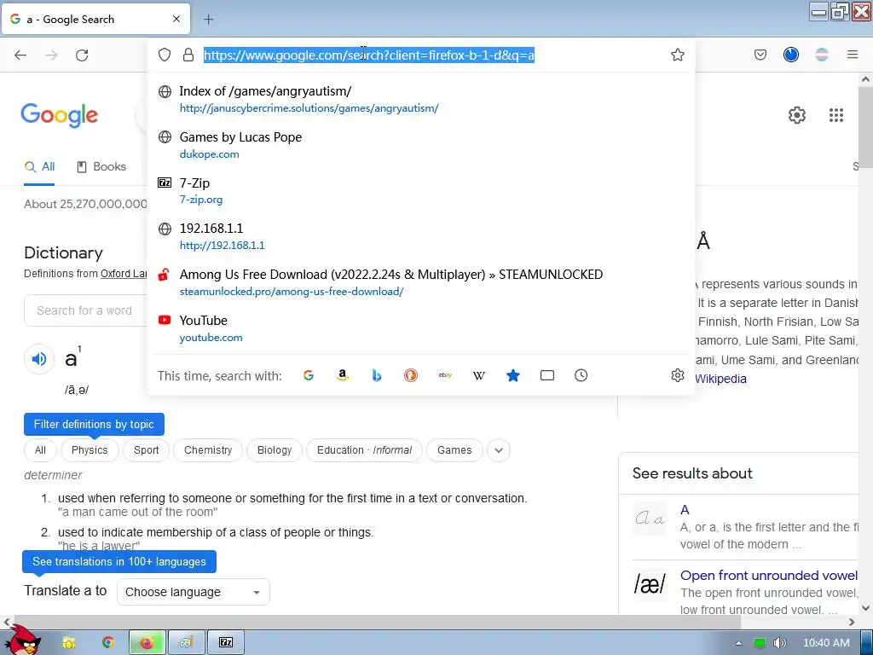
Task: Open the Google apps grid
Action: pyautogui.click(x=836, y=115)
